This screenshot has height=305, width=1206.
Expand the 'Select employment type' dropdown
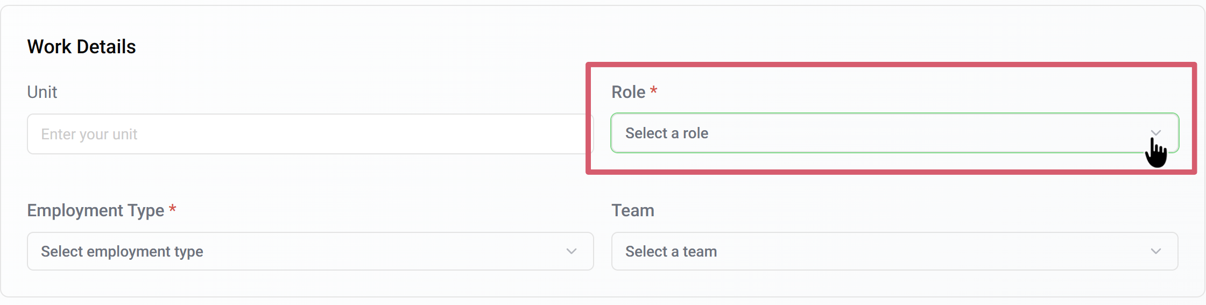pyautogui.click(x=310, y=251)
